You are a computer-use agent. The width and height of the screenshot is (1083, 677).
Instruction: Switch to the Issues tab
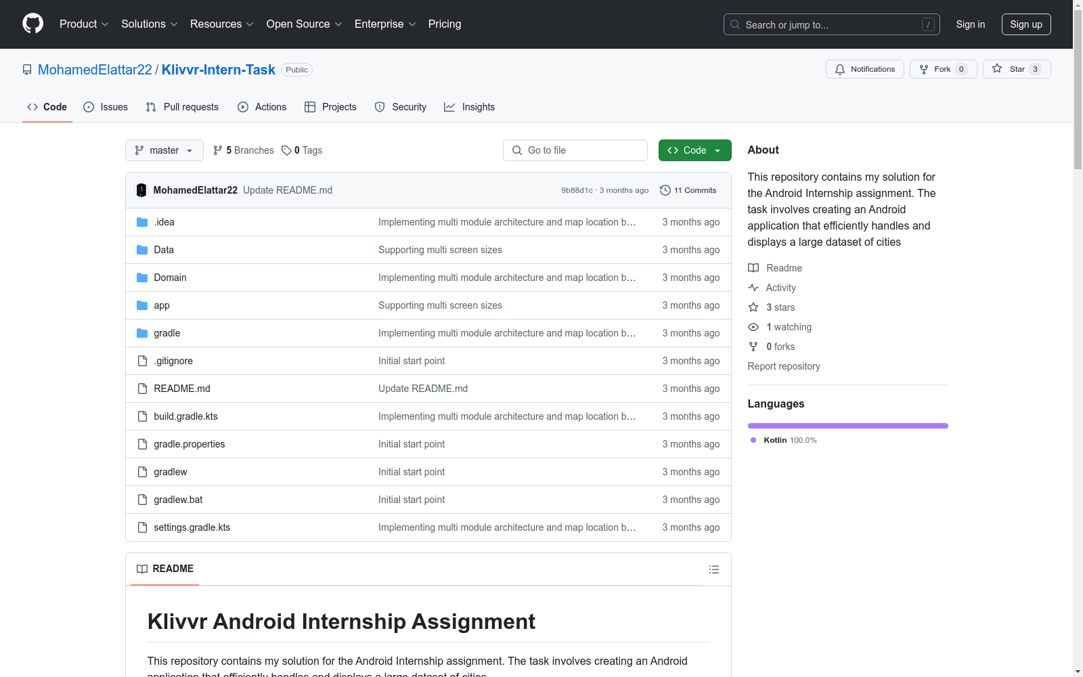pos(106,107)
